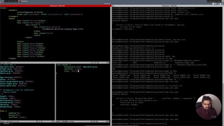Click the pencil icon in the top-right toolbar
Image resolution: width=224 pixels, height=126 pixels.
[x=218, y=4]
